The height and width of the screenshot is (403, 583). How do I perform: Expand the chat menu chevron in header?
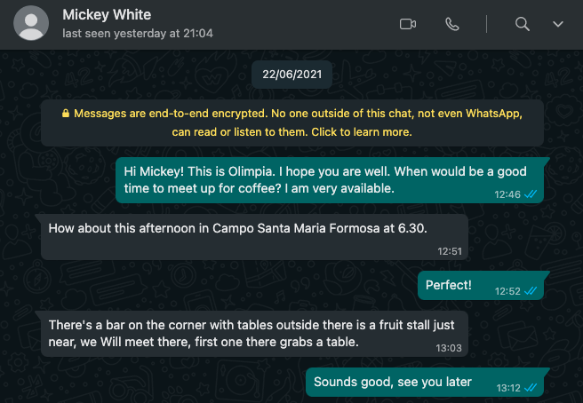coord(558,25)
